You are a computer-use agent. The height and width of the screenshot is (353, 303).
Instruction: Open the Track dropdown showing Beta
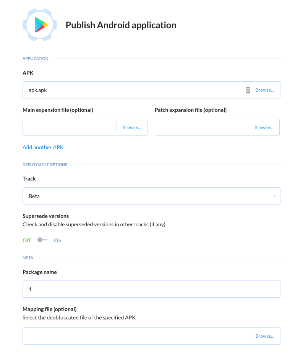(151, 196)
